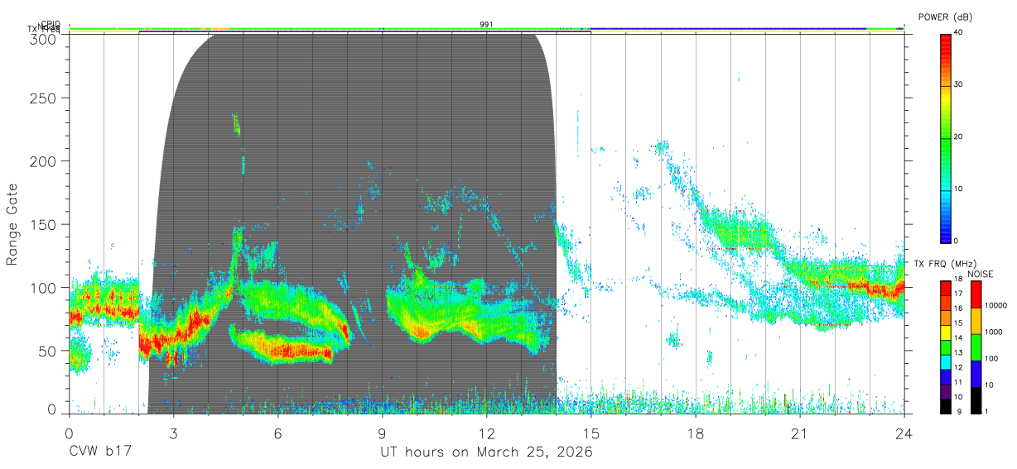Screen dimensions: 1017x469
Task: Click the "3" UT hour axis label
Action: (173, 433)
